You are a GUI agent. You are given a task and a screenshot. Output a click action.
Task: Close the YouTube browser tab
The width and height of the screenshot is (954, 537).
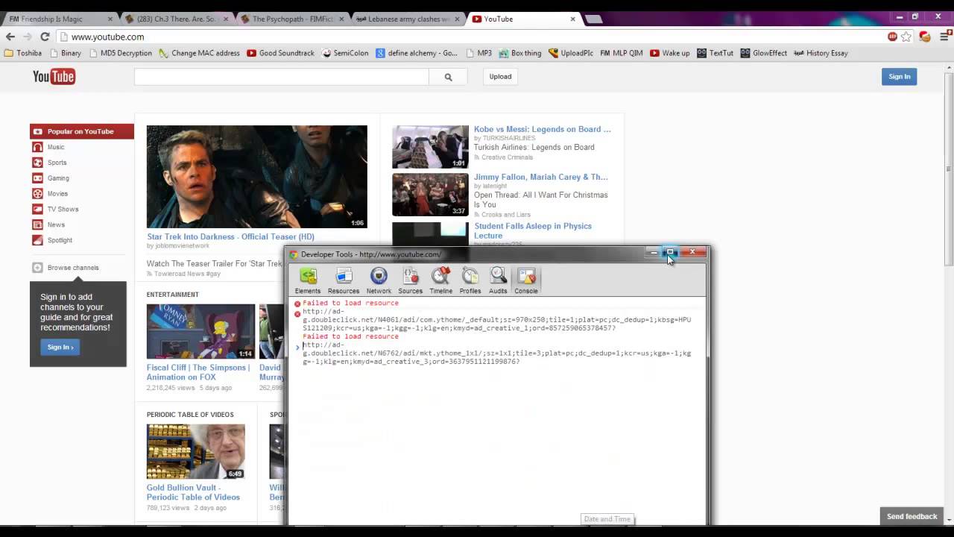pyautogui.click(x=572, y=19)
